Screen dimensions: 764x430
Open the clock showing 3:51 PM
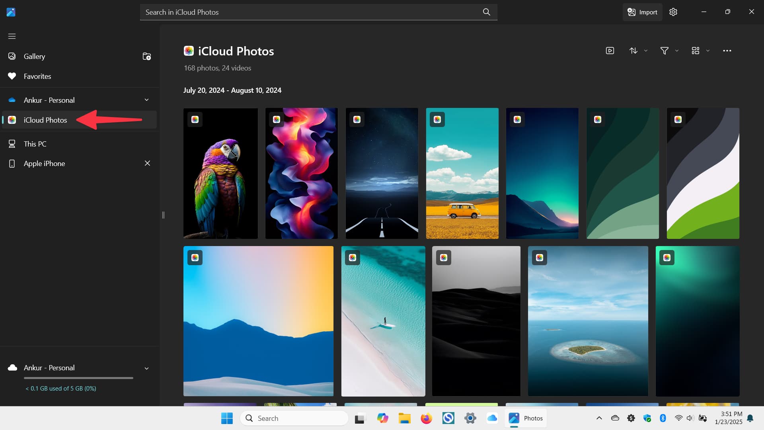(x=728, y=418)
